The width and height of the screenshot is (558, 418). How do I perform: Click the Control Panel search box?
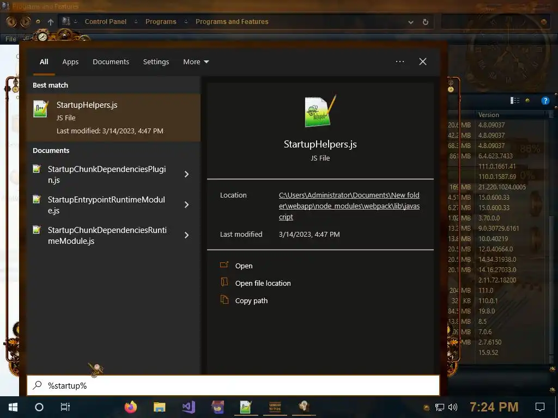(x=495, y=22)
